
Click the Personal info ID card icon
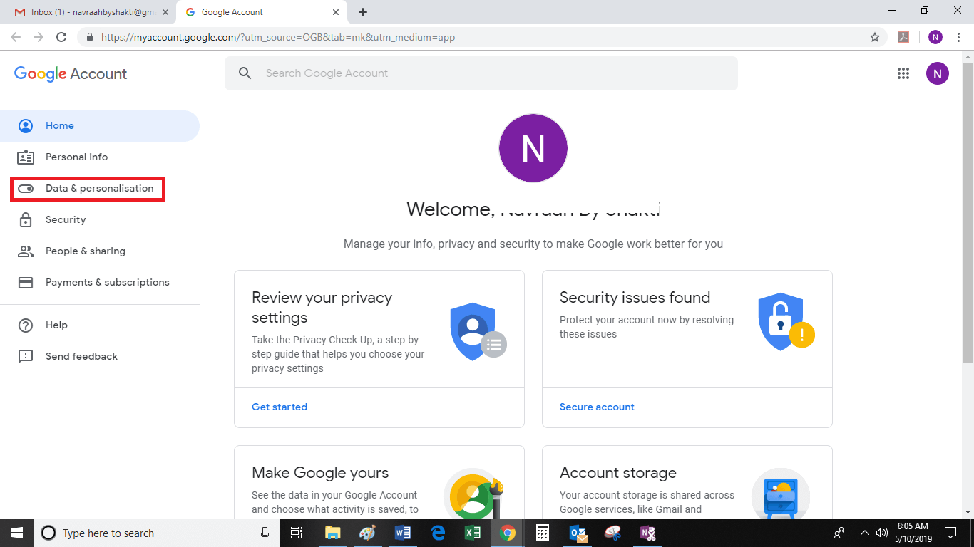(x=26, y=157)
